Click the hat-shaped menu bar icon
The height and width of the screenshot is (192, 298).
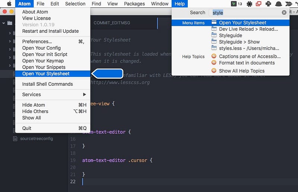click(278, 4)
